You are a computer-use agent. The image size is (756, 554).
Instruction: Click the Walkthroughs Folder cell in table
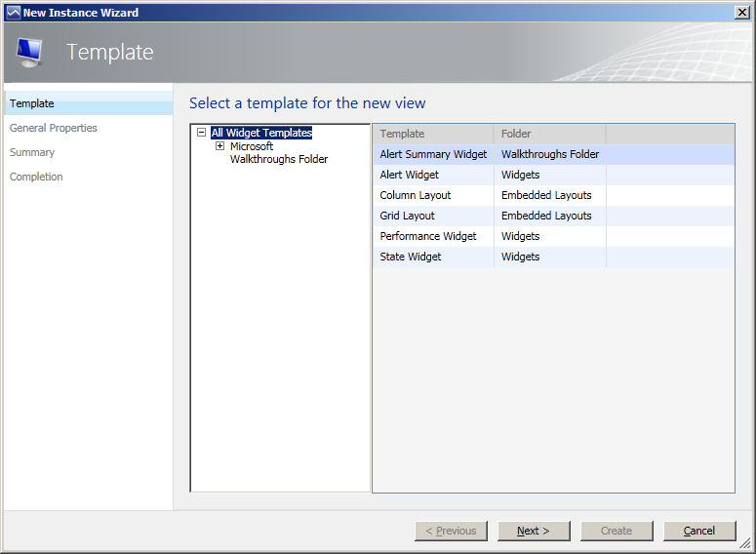[x=550, y=154]
